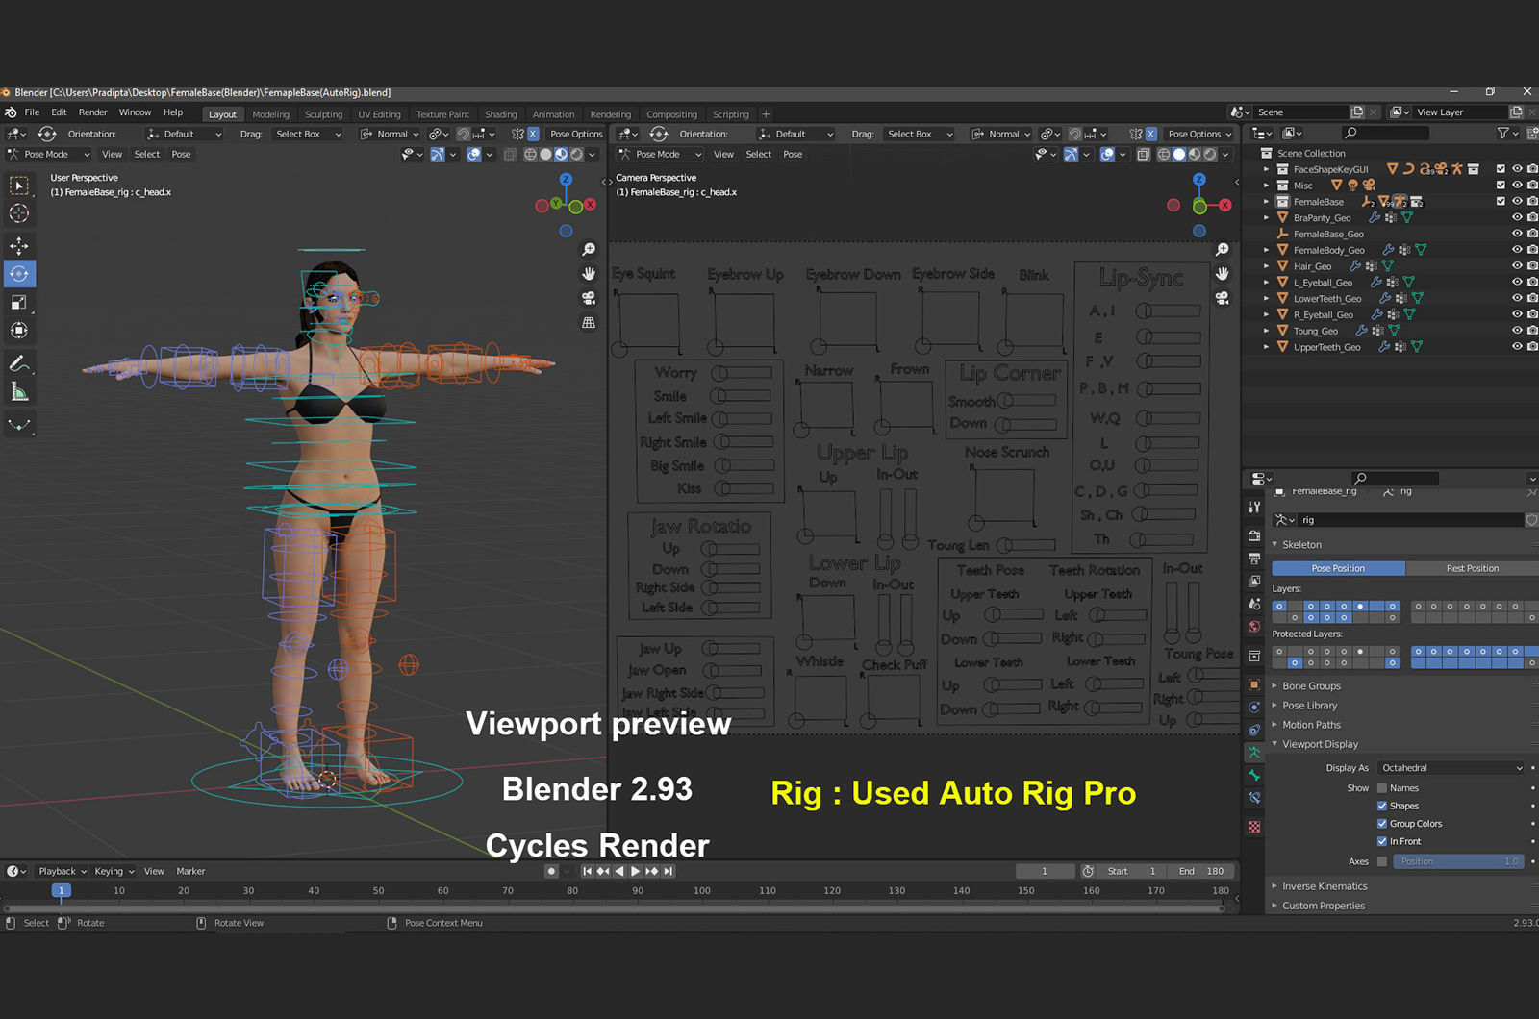Toggle camera view in left viewport
The image size is (1539, 1019).
589,298
